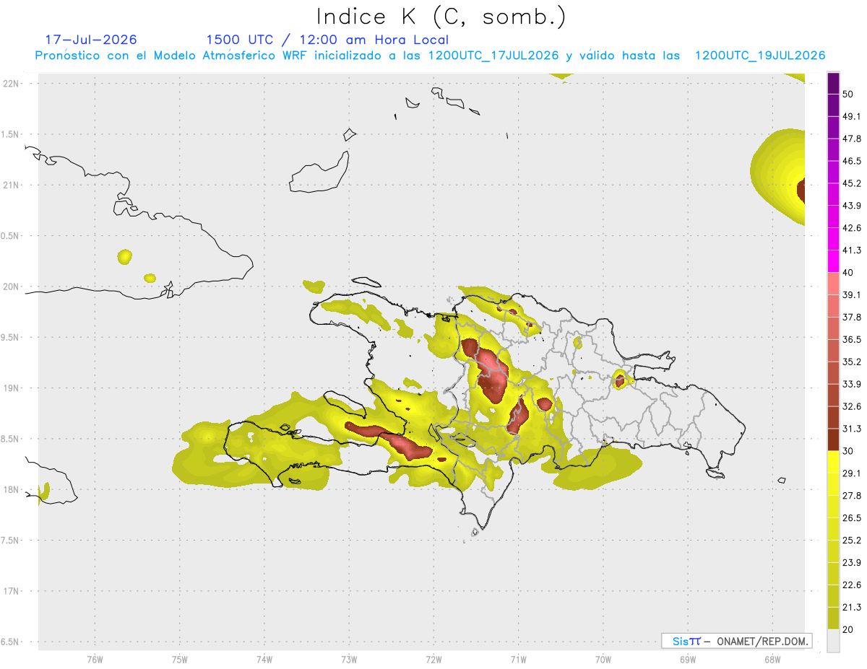Click the legend value "39.1"
This screenshot has height=669, width=867.
coord(852,294)
